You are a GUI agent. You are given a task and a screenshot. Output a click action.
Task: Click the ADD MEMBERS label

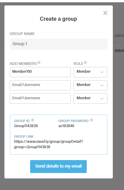click(23, 64)
